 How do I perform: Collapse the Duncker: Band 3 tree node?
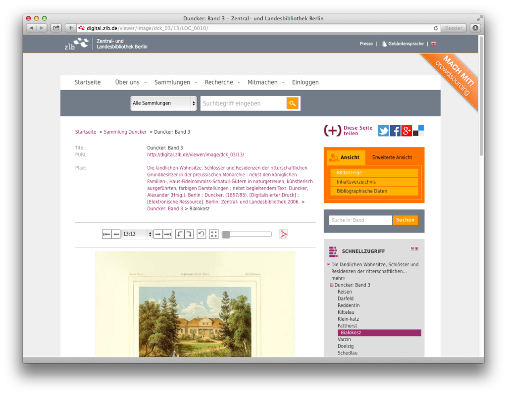pyautogui.click(x=332, y=285)
